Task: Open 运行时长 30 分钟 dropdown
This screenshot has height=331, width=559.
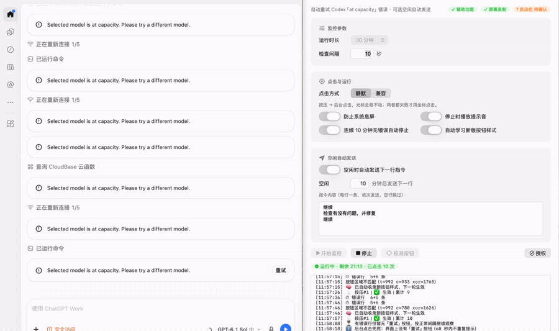Action: pos(370,40)
